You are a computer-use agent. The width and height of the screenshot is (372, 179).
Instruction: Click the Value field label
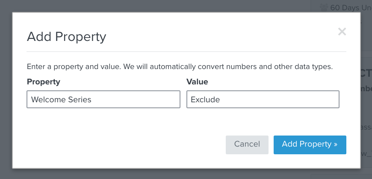(x=197, y=82)
